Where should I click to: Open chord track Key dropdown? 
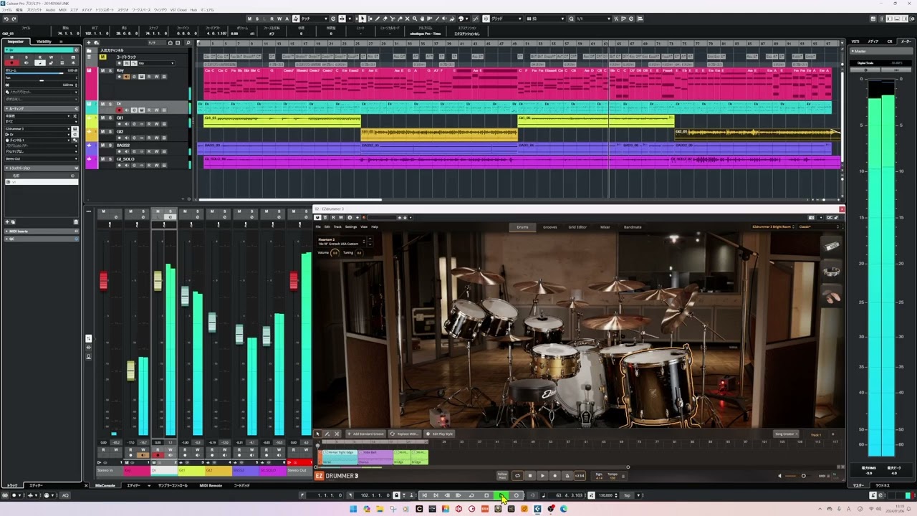157,63
